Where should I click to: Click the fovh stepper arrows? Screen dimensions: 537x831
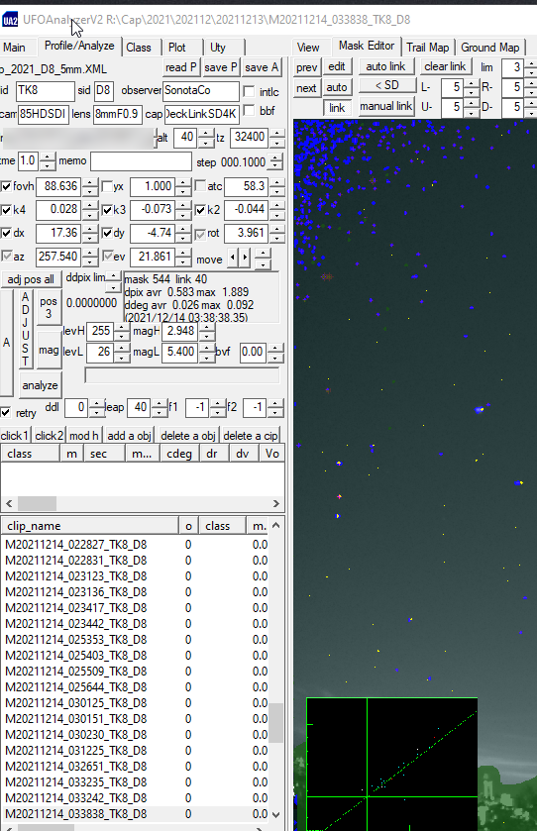(x=90, y=186)
